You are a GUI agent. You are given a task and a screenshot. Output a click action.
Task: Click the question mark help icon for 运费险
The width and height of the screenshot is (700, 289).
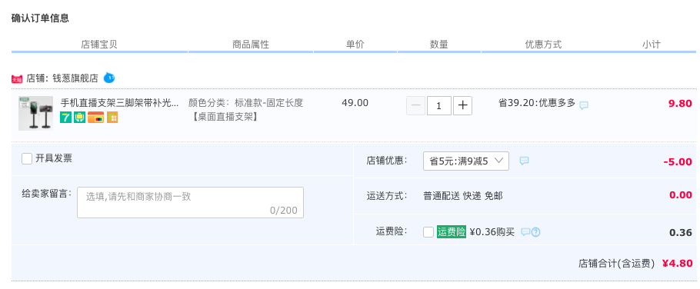coord(535,232)
